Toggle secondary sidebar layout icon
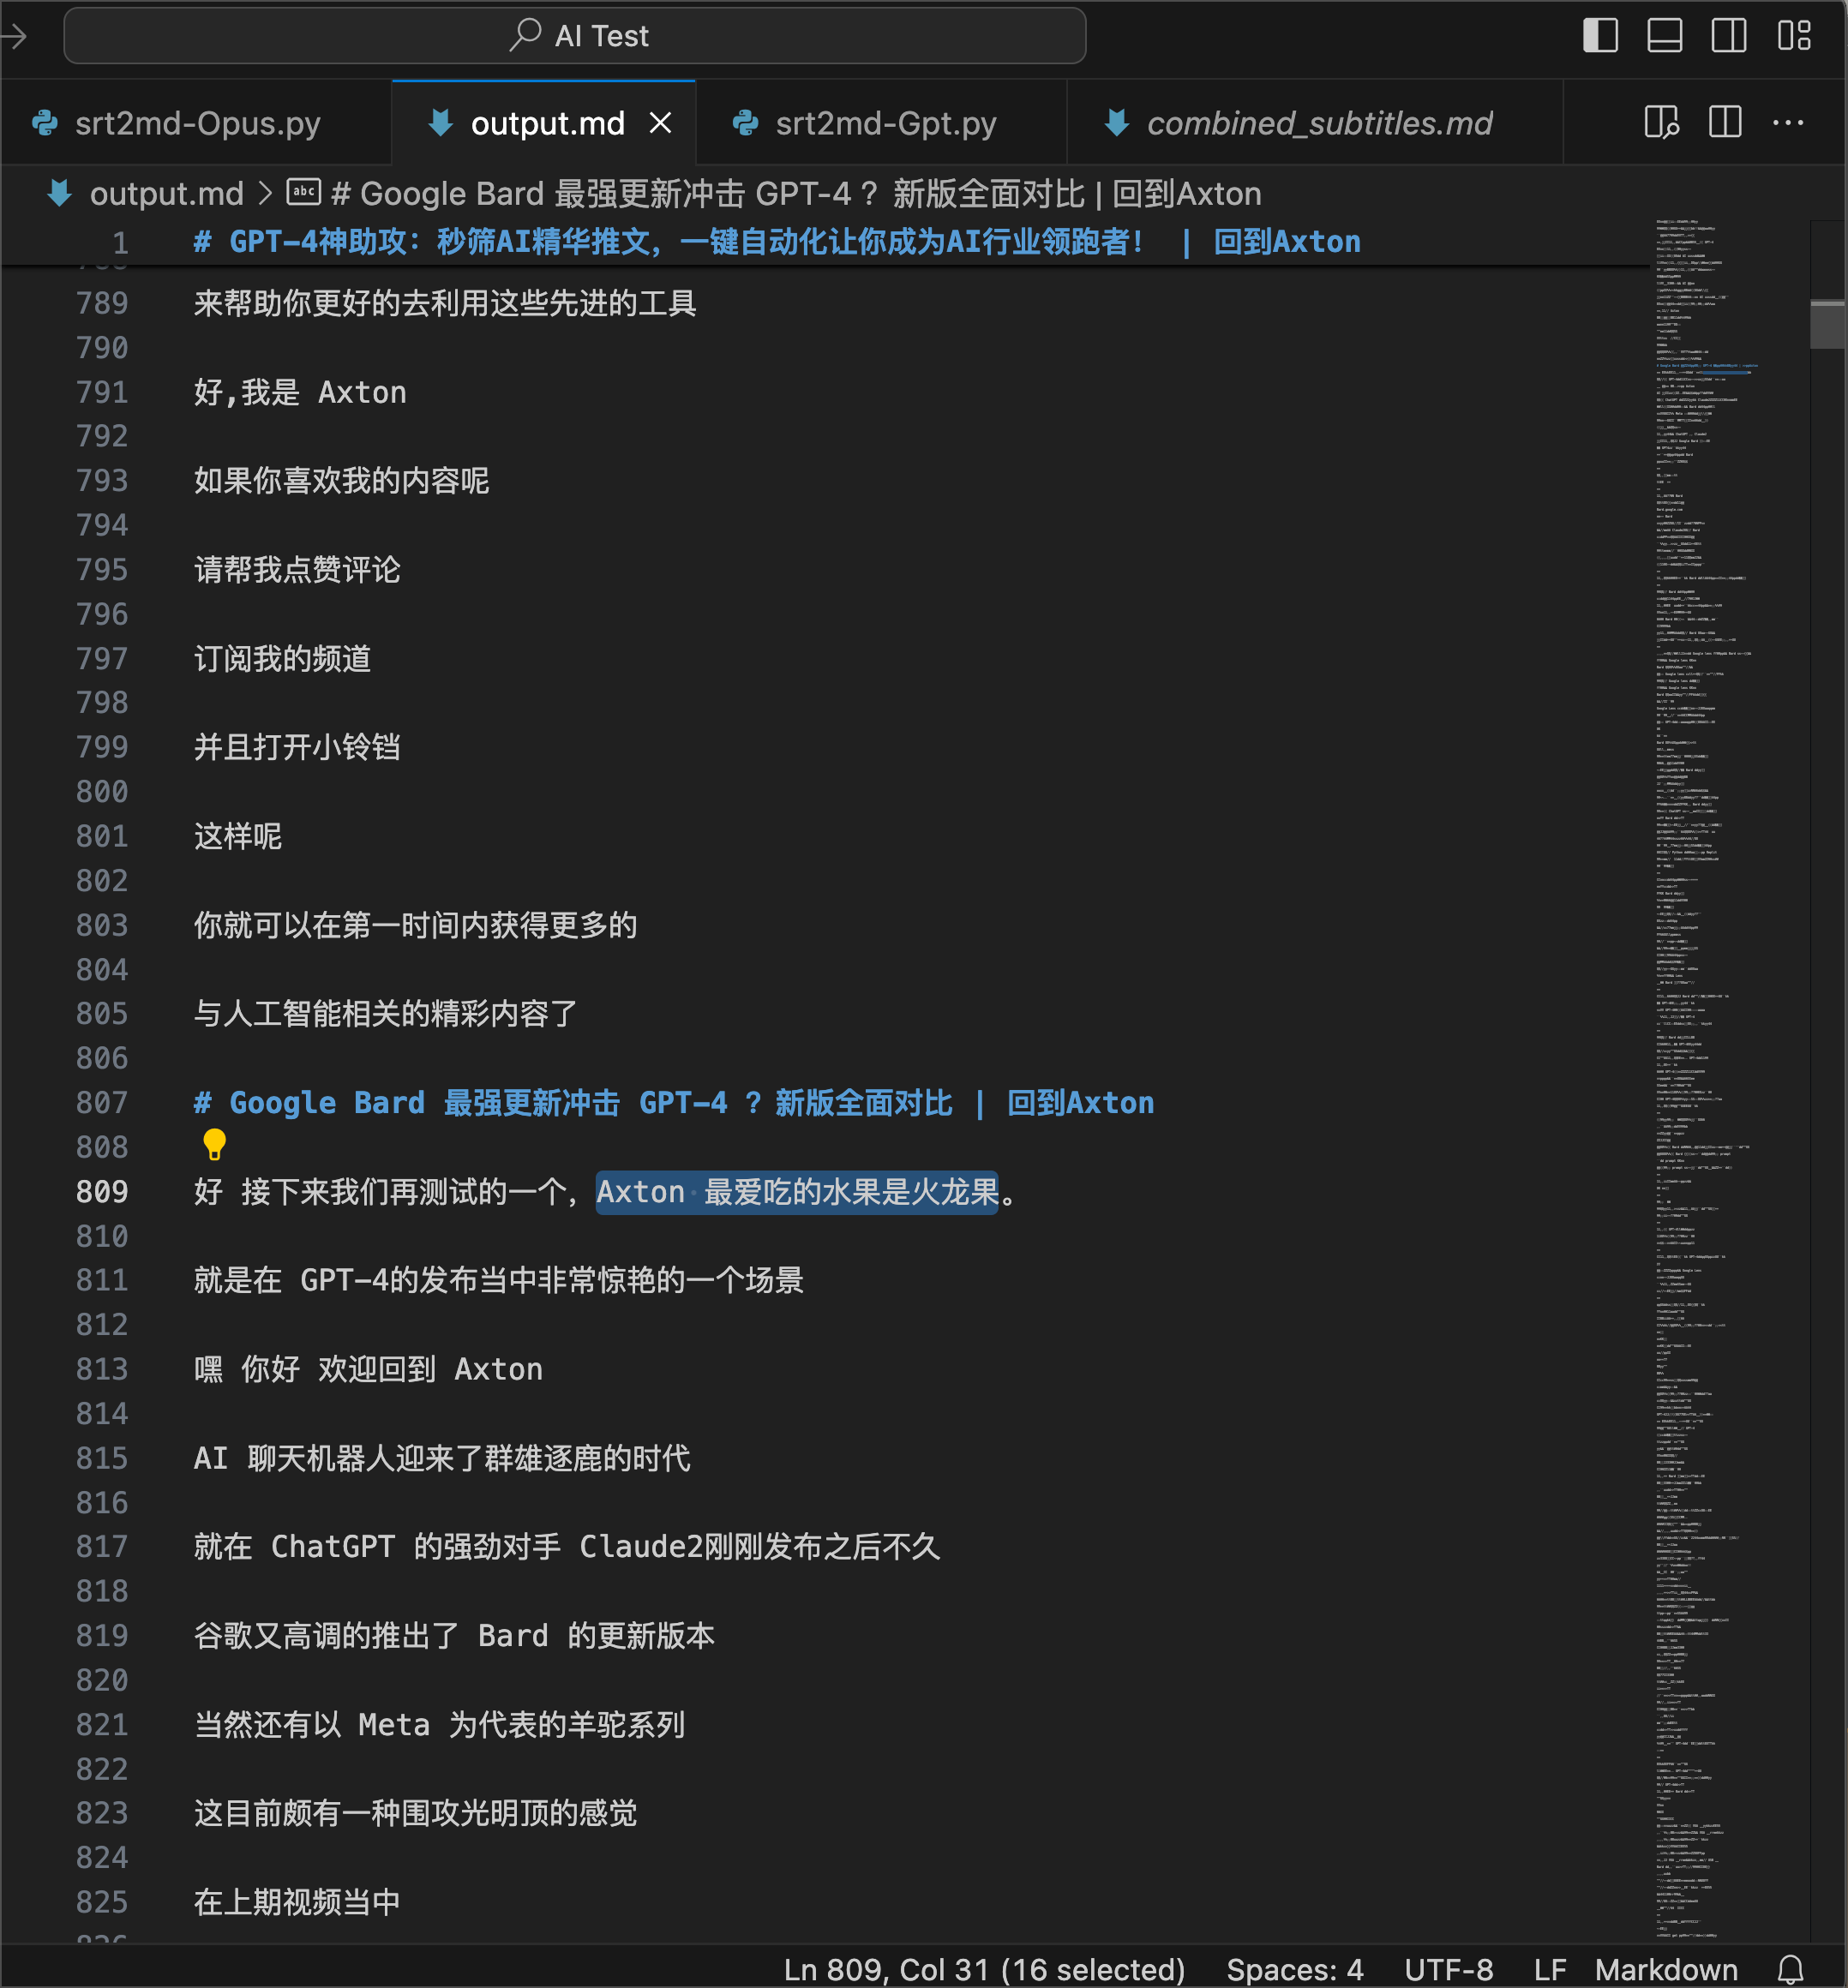1848x1988 pixels. click(1728, 35)
